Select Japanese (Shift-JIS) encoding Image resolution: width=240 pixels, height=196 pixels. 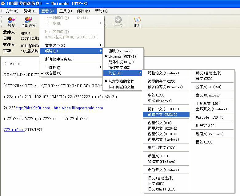(x=162, y=189)
